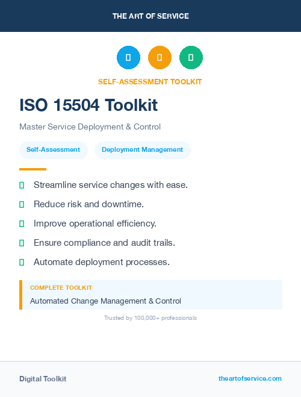Screen dimensions: 301x397
Task: Click the orange circle icon
Action: click(160, 57)
